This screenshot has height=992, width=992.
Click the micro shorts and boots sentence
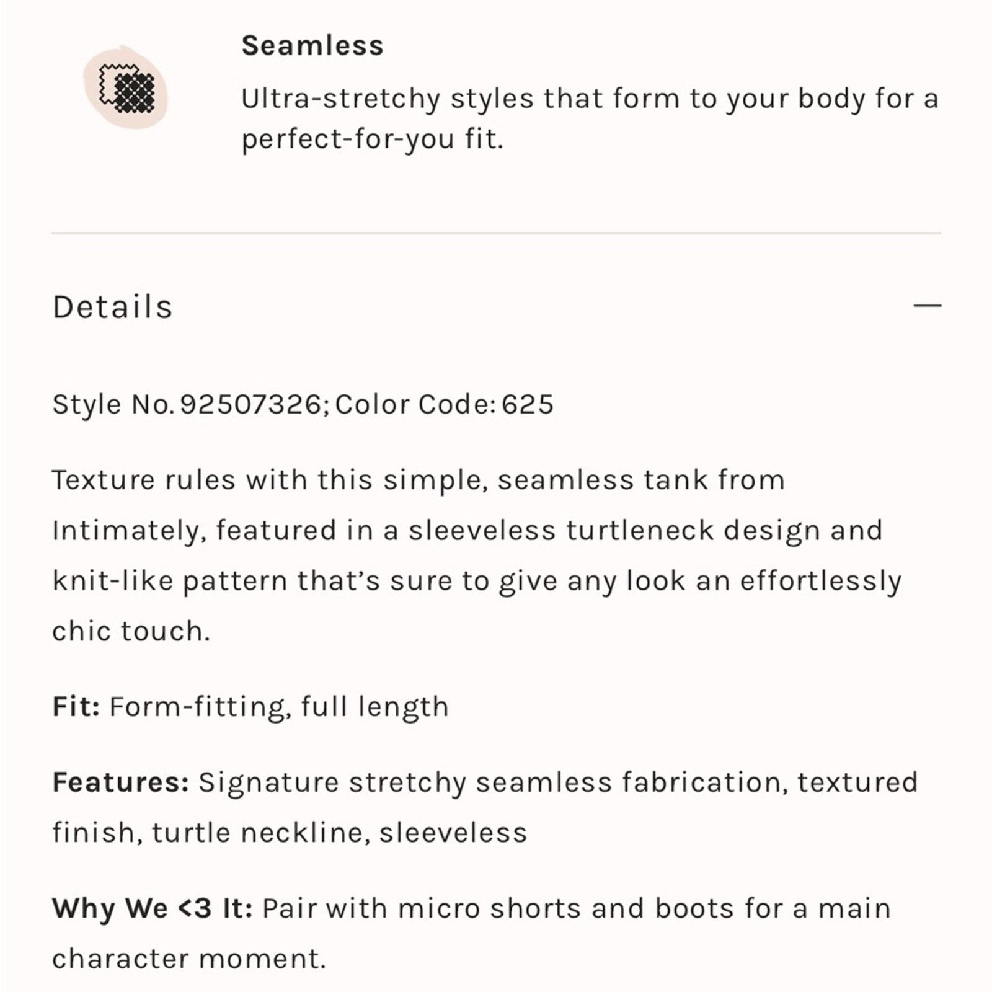[577, 908]
